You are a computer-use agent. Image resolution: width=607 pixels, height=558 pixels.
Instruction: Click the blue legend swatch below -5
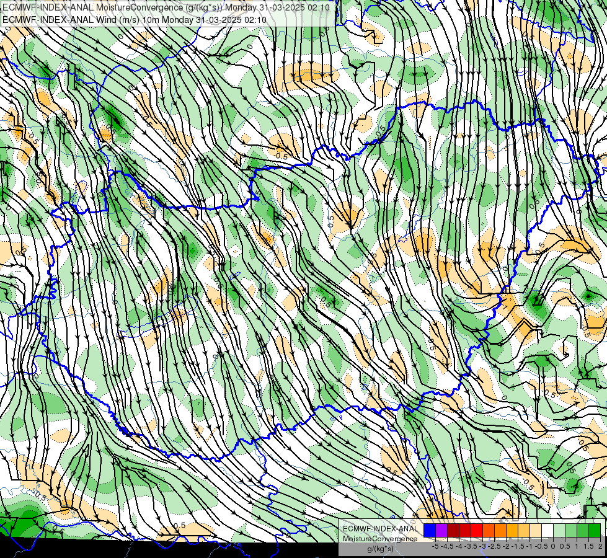[x=430, y=531]
